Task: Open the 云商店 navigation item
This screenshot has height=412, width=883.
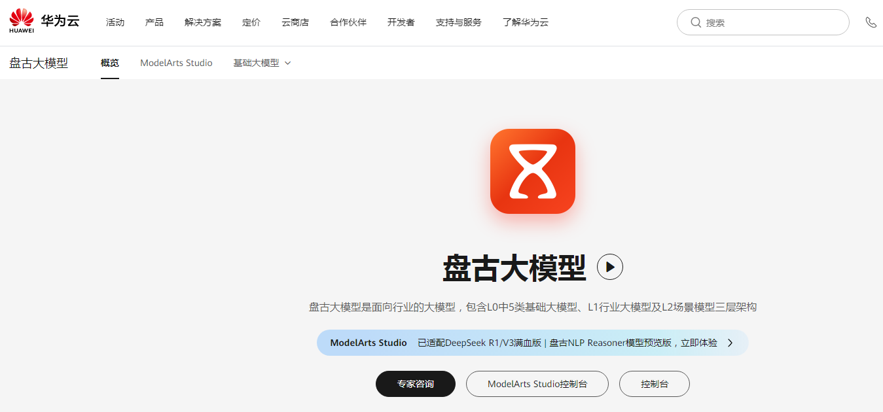Action: click(x=295, y=22)
